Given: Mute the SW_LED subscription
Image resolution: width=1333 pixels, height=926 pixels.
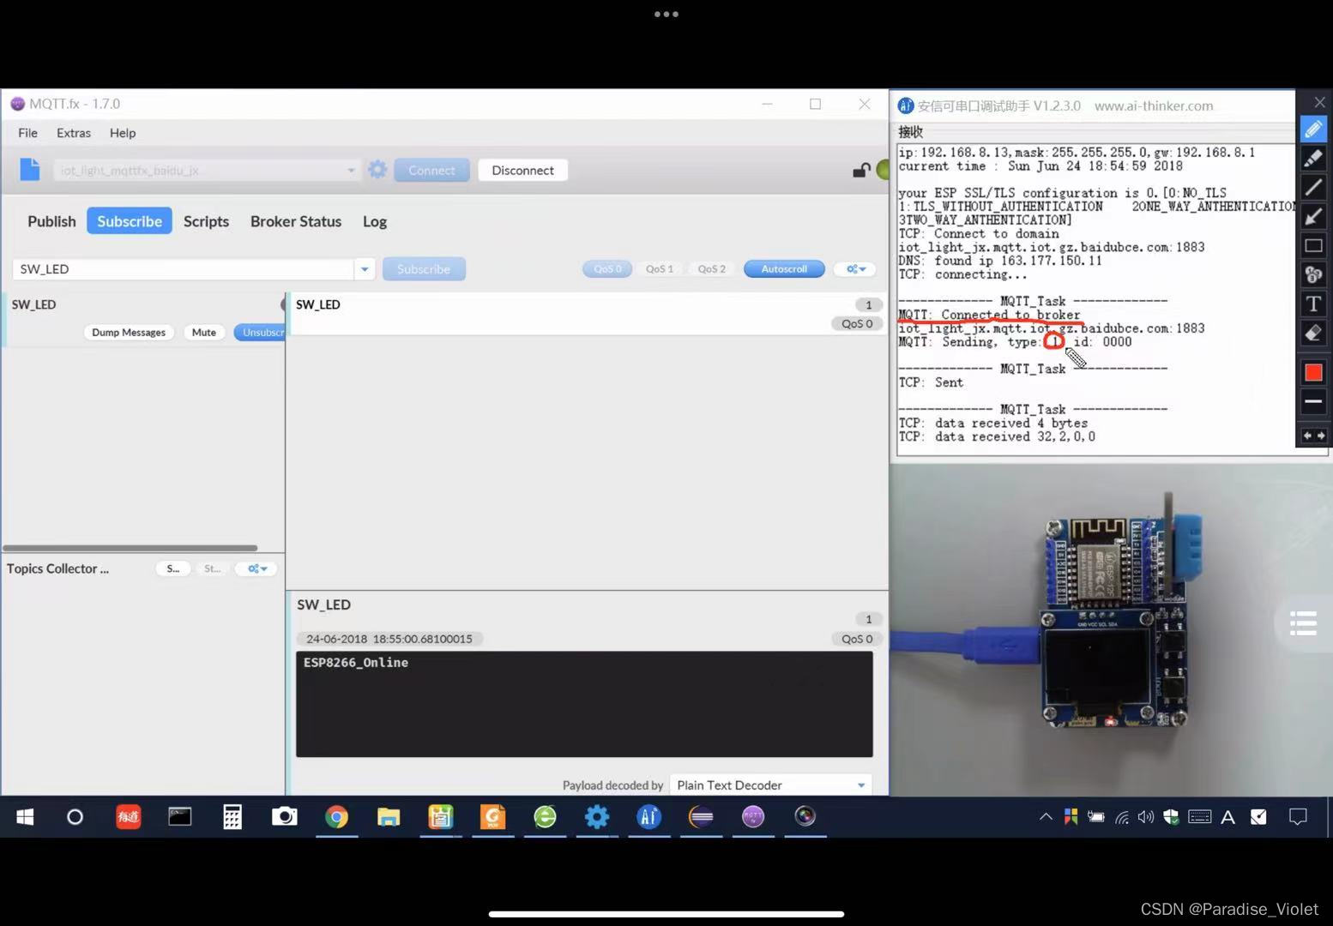Looking at the screenshot, I should pyautogui.click(x=204, y=333).
